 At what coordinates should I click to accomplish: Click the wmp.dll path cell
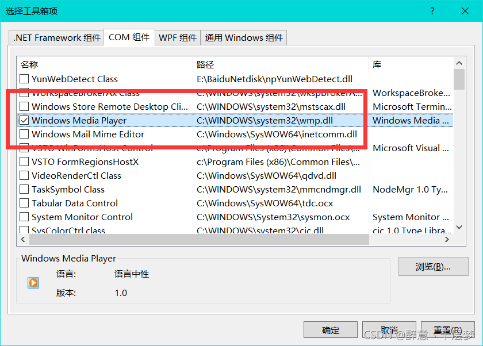pos(264,121)
